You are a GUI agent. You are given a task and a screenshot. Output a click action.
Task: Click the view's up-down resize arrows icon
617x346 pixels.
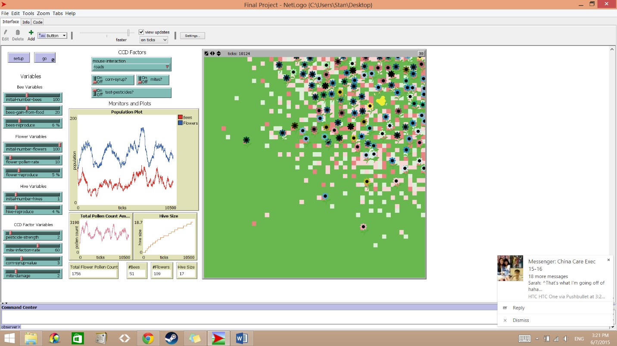click(218, 53)
